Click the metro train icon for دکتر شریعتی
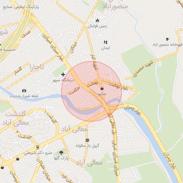Viewport: 183px width, 183px height. point(38,147)
